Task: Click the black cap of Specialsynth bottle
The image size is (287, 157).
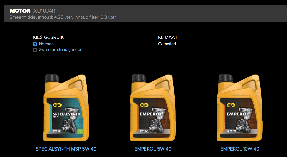Action: point(52,78)
